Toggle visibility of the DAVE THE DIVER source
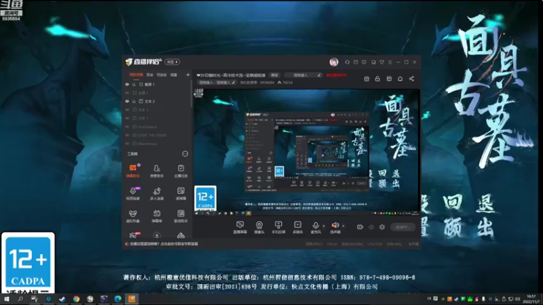The image size is (543, 305). pos(127,135)
